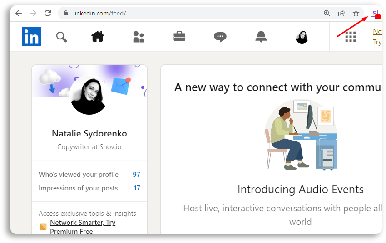
Task: Open My Network people icon
Action: (x=139, y=37)
